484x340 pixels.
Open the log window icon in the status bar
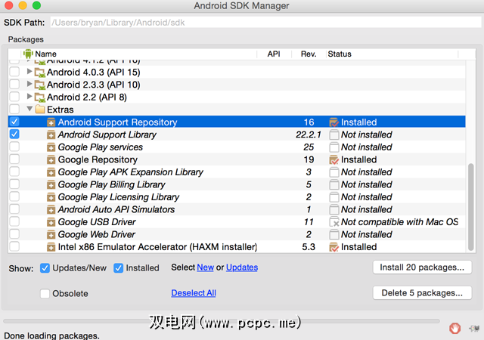pos(473,328)
